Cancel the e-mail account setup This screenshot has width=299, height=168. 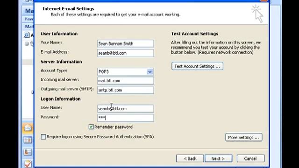250,159
